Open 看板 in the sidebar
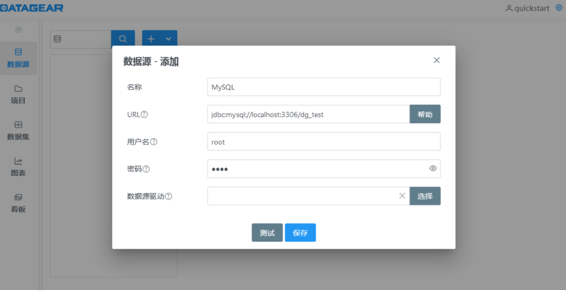The width and height of the screenshot is (566, 290). click(18, 203)
